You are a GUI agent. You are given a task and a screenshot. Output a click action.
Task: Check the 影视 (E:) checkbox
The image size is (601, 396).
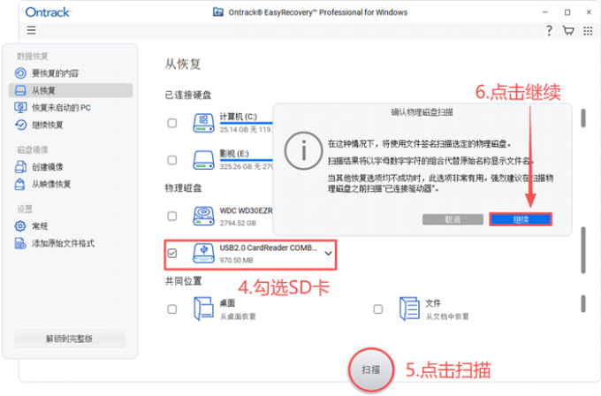pyautogui.click(x=172, y=160)
